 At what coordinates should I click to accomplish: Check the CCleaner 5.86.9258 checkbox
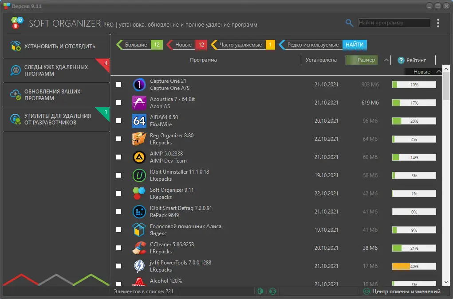(119, 248)
